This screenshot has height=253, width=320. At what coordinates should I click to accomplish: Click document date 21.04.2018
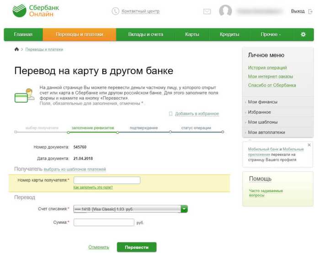click(83, 158)
